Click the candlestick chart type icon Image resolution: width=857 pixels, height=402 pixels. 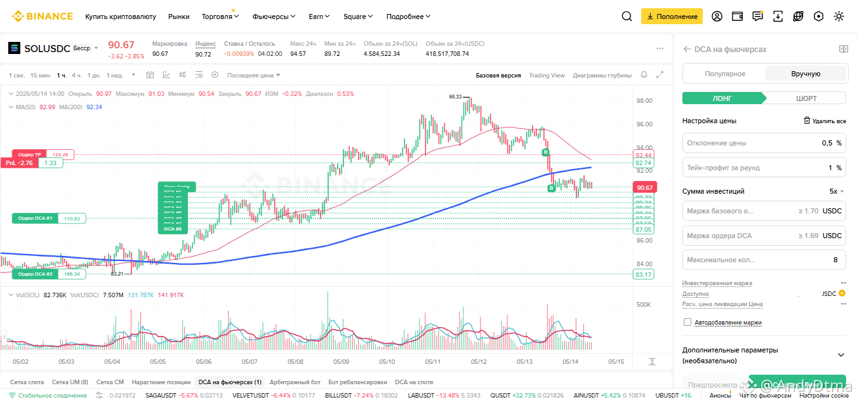point(183,75)
